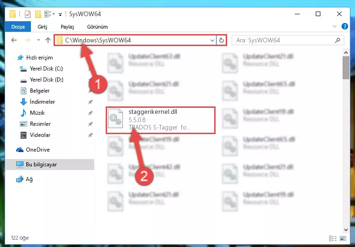355x247 pixels.
Task: Switch to details view icon in status bar
Action: [333, 238]
